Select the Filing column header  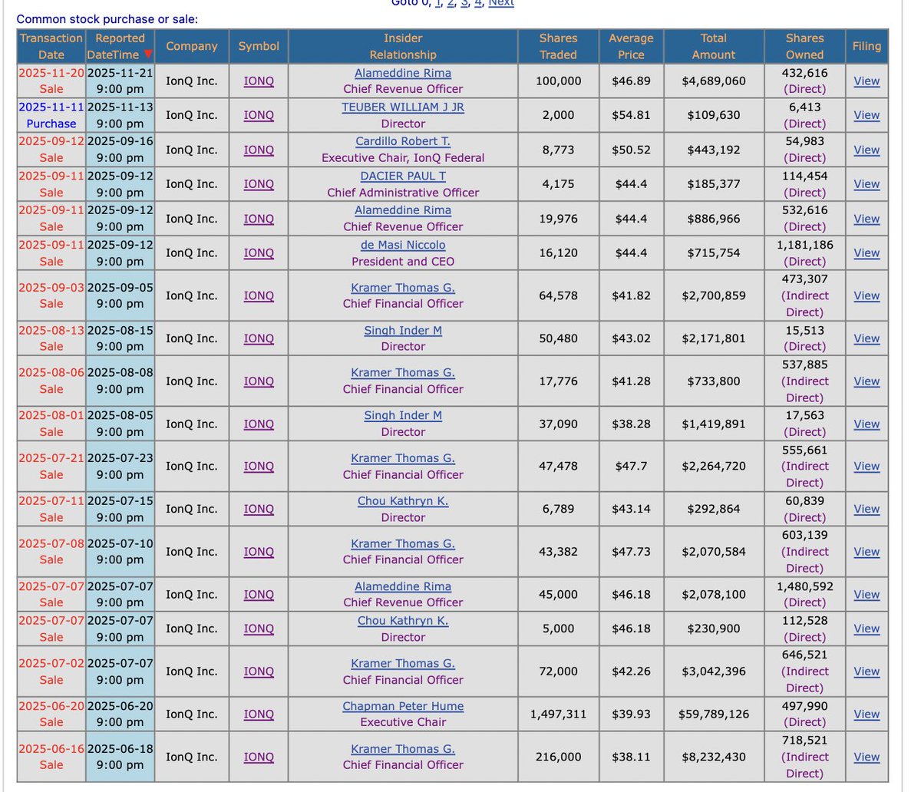[x=867, y=46]
